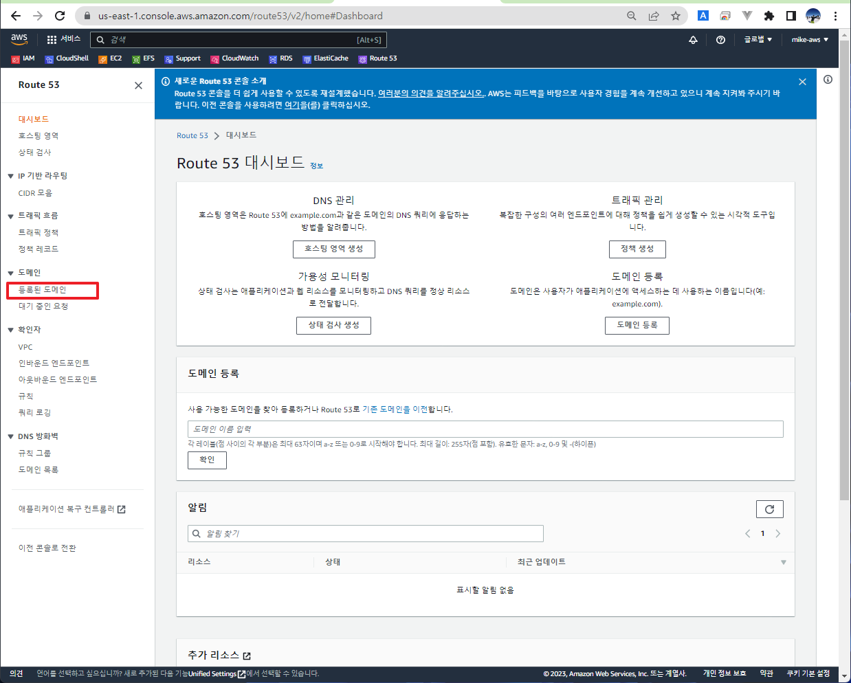The image size is (851, 683).
Task: Collapse the 트래픽 흐름 section
Action: coord(11,216)
